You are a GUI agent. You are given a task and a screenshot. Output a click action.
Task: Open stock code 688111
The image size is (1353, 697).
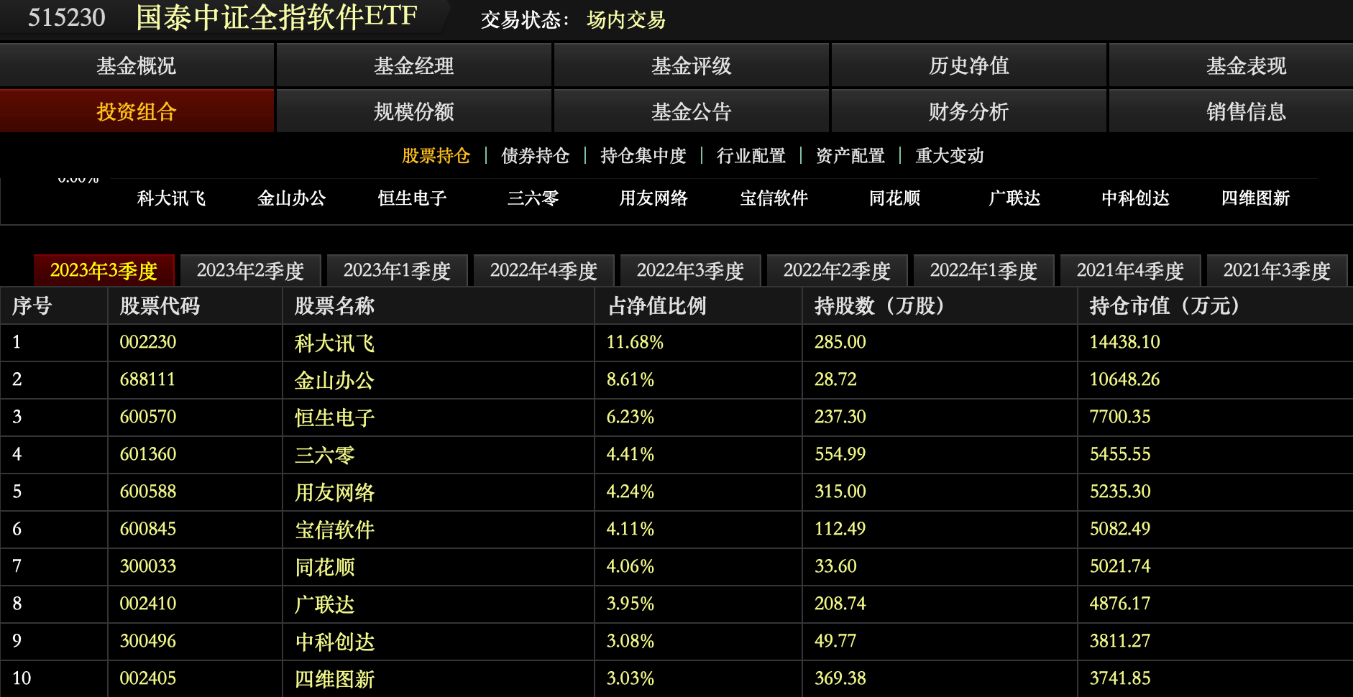click(x=148, y=379)
